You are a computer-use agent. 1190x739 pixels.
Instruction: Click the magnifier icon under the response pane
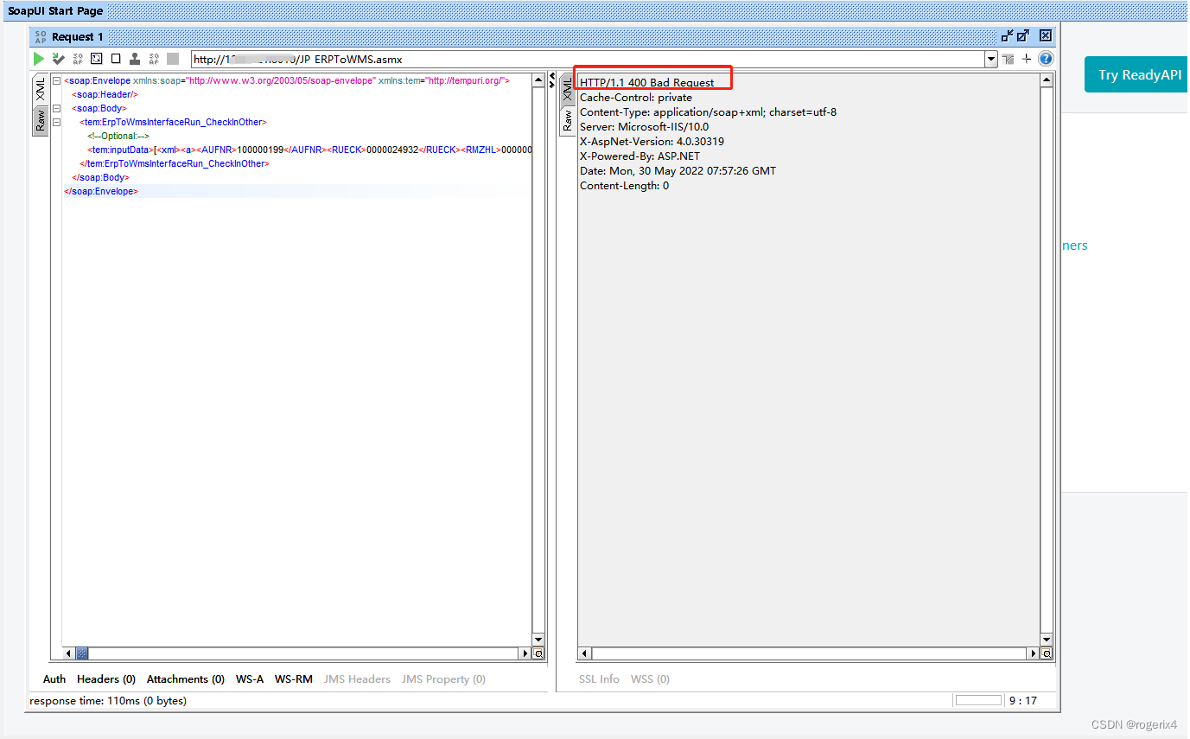pyautogui.click(x=1047, y=653)
